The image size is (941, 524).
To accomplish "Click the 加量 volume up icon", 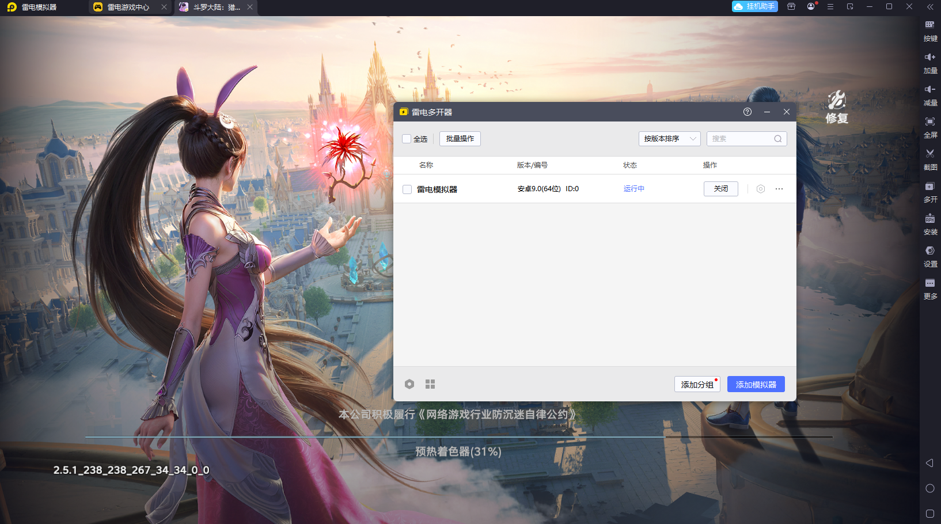I will point(930,63).
